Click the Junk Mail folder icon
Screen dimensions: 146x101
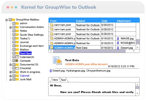tap(17, 79)
